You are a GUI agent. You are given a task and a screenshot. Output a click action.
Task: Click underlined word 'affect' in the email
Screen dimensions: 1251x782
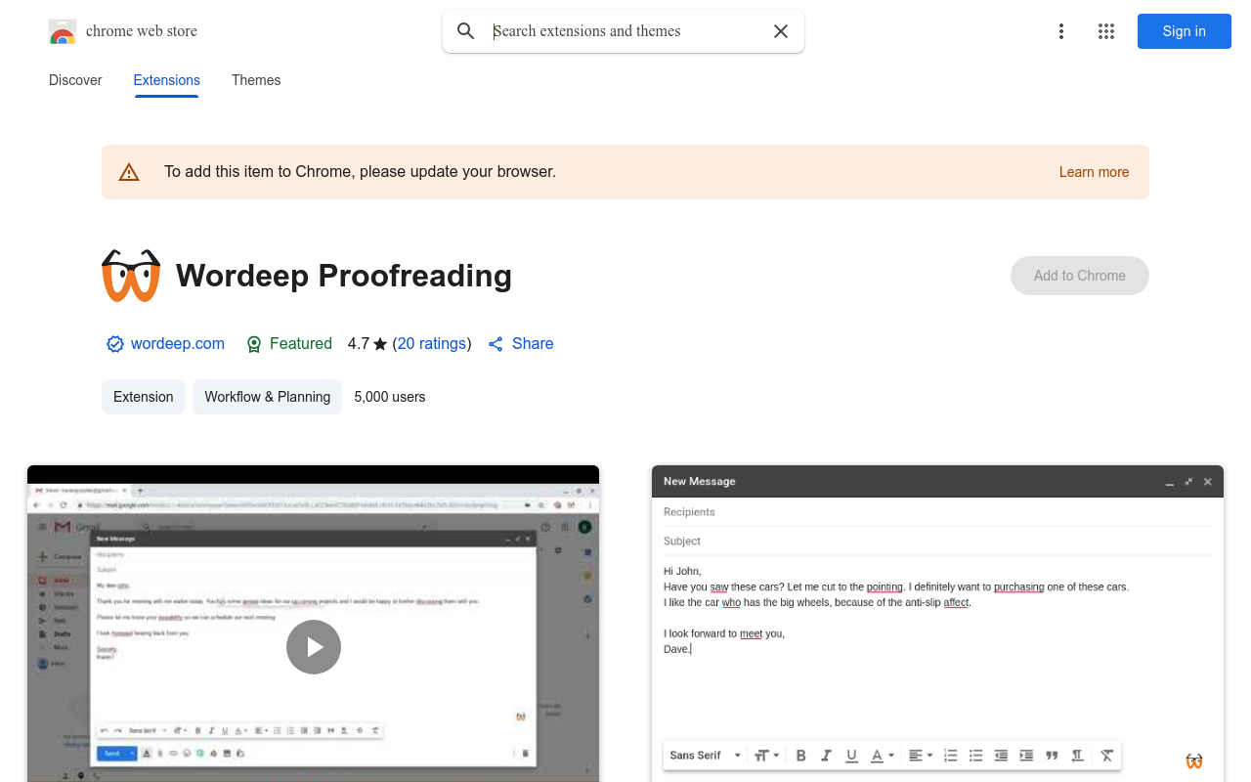pyautogui.click(x=956, y=603)
